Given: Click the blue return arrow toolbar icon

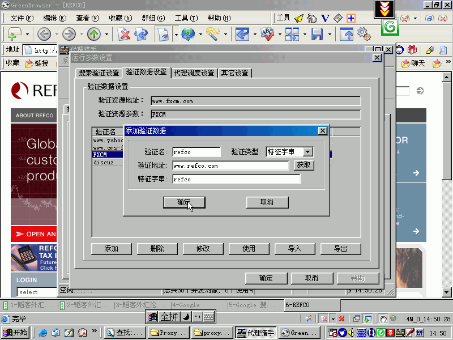Looking at the screenshot, I should coord(242,34).
